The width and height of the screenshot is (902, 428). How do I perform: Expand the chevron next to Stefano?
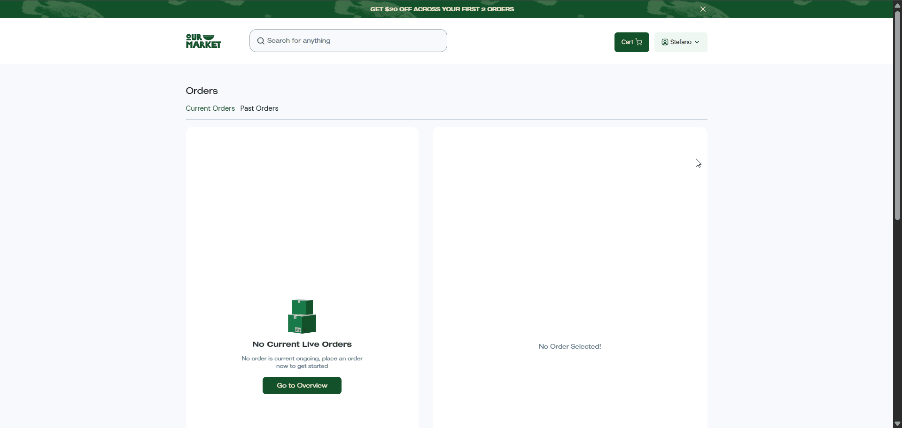point(697,42)
